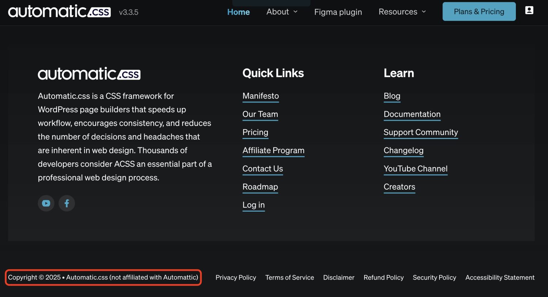Image resolution: width=548 pixels, height=297 pixels.
Task: Click the Accessibility Statement link
Action: [499, 278]
